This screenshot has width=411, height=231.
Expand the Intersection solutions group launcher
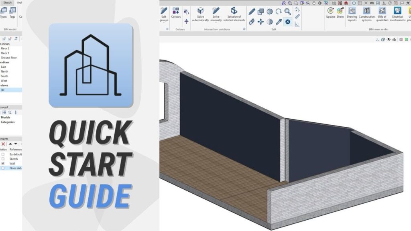(x=244, y=29)
